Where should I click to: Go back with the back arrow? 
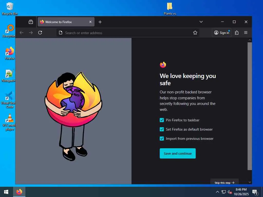[22, 33]
